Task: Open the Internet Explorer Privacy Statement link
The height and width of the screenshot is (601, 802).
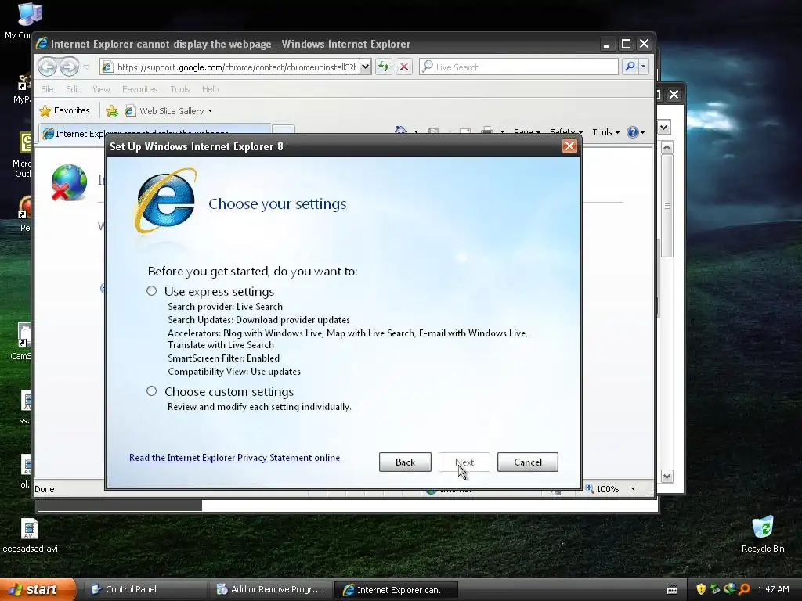Action: 234,457
